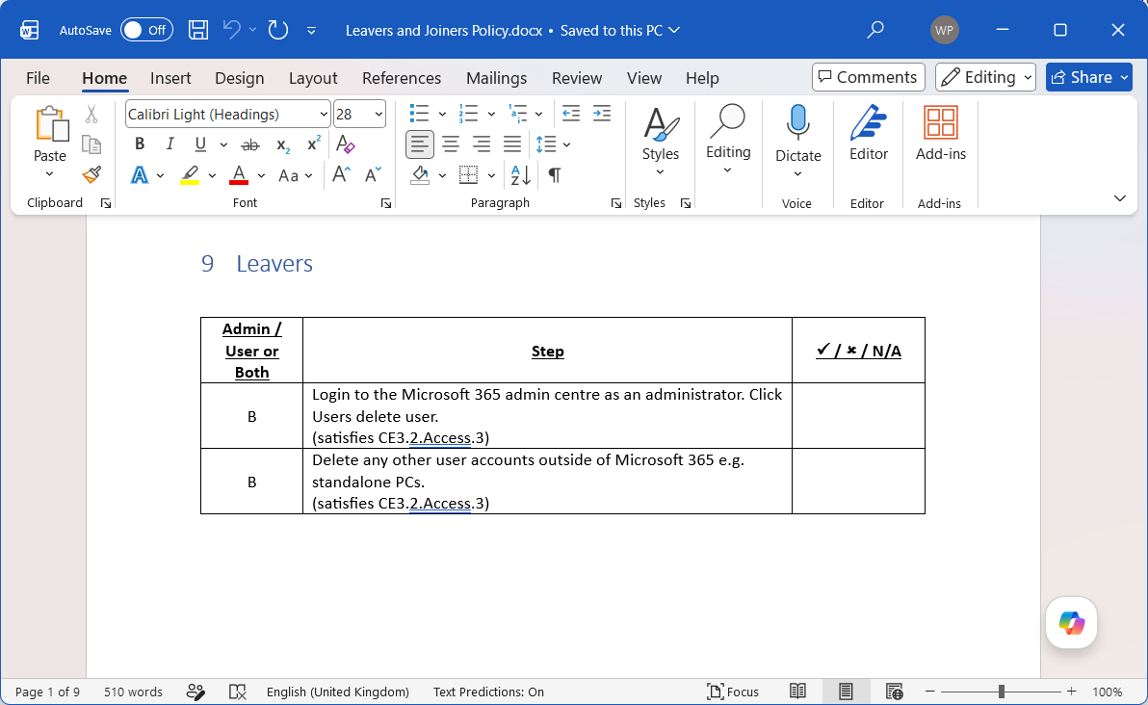Open the font size dropdown
The width and height of the screenshot is (1148, 705).
tap(378, 115)
